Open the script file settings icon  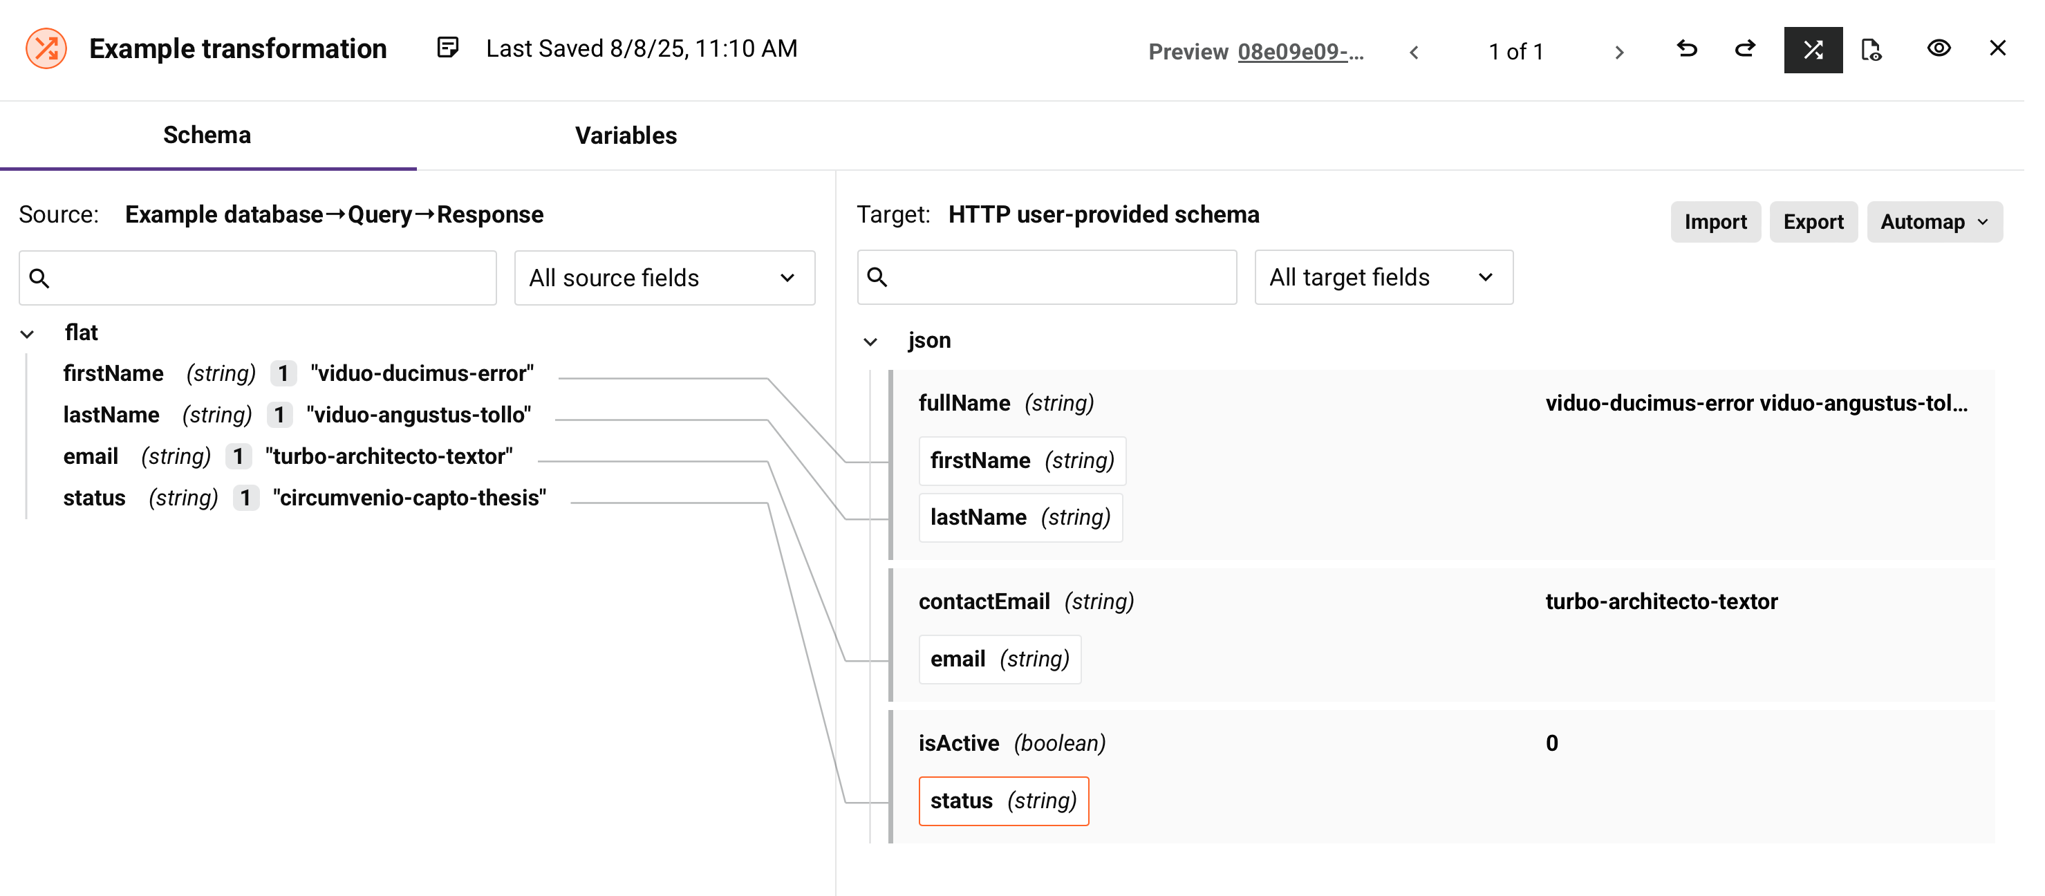coord(1871,50)
